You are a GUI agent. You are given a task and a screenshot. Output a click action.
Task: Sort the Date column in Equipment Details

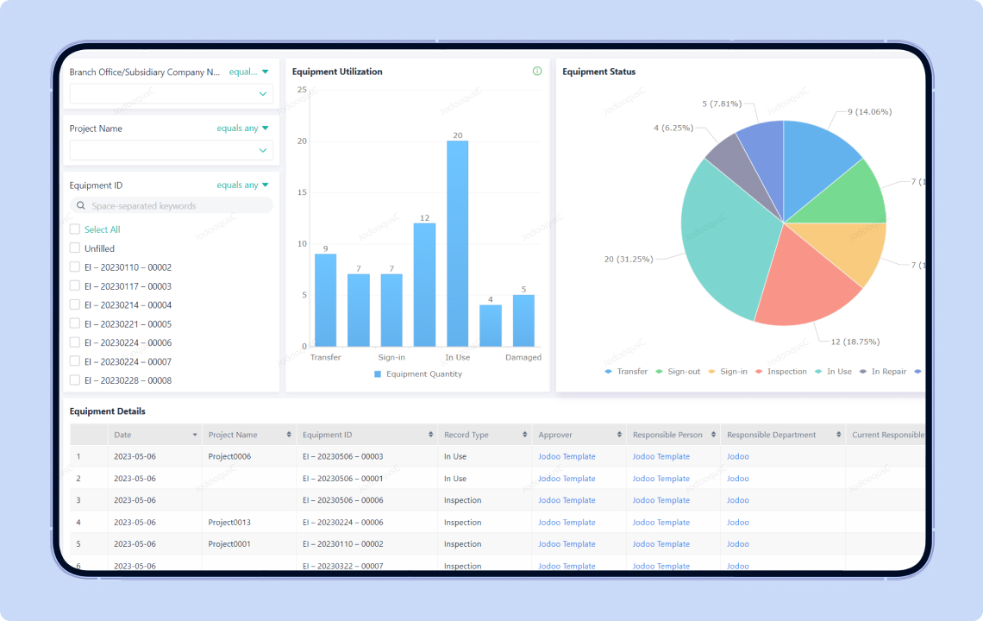click(x=196, y=434)
